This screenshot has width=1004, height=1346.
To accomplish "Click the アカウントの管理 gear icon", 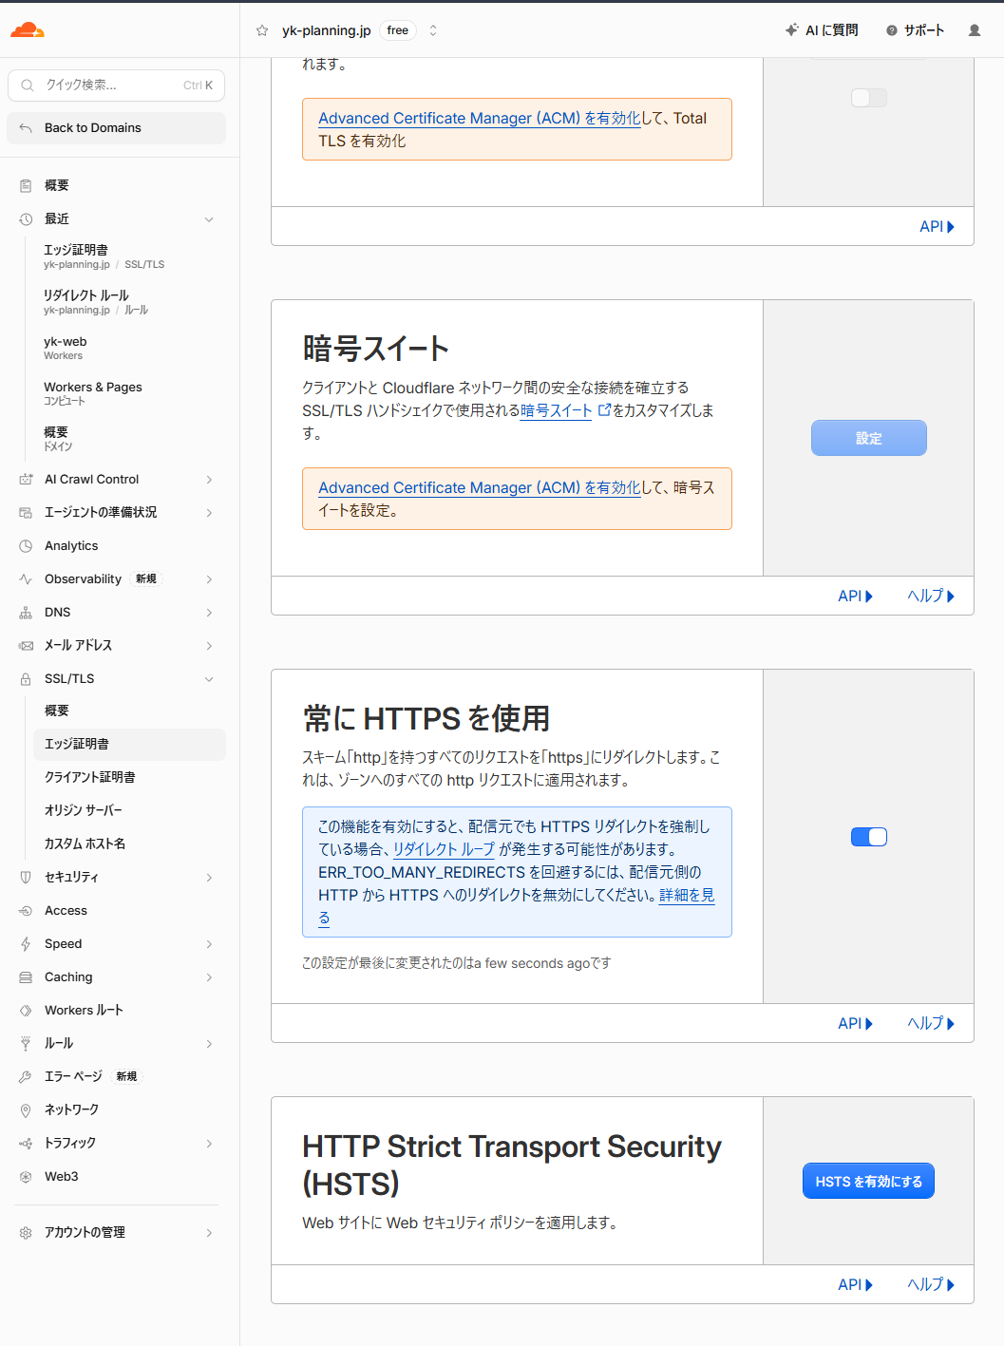I will (26, 1233).
